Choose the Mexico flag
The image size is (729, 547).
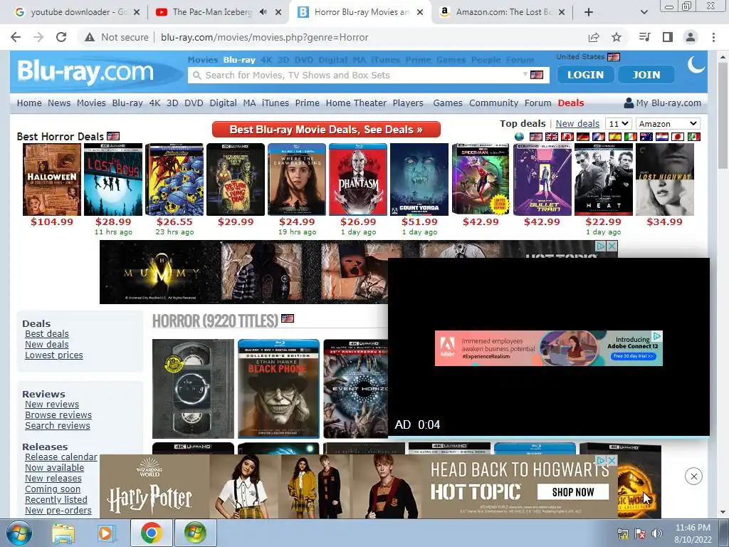[x=693, y=137]
